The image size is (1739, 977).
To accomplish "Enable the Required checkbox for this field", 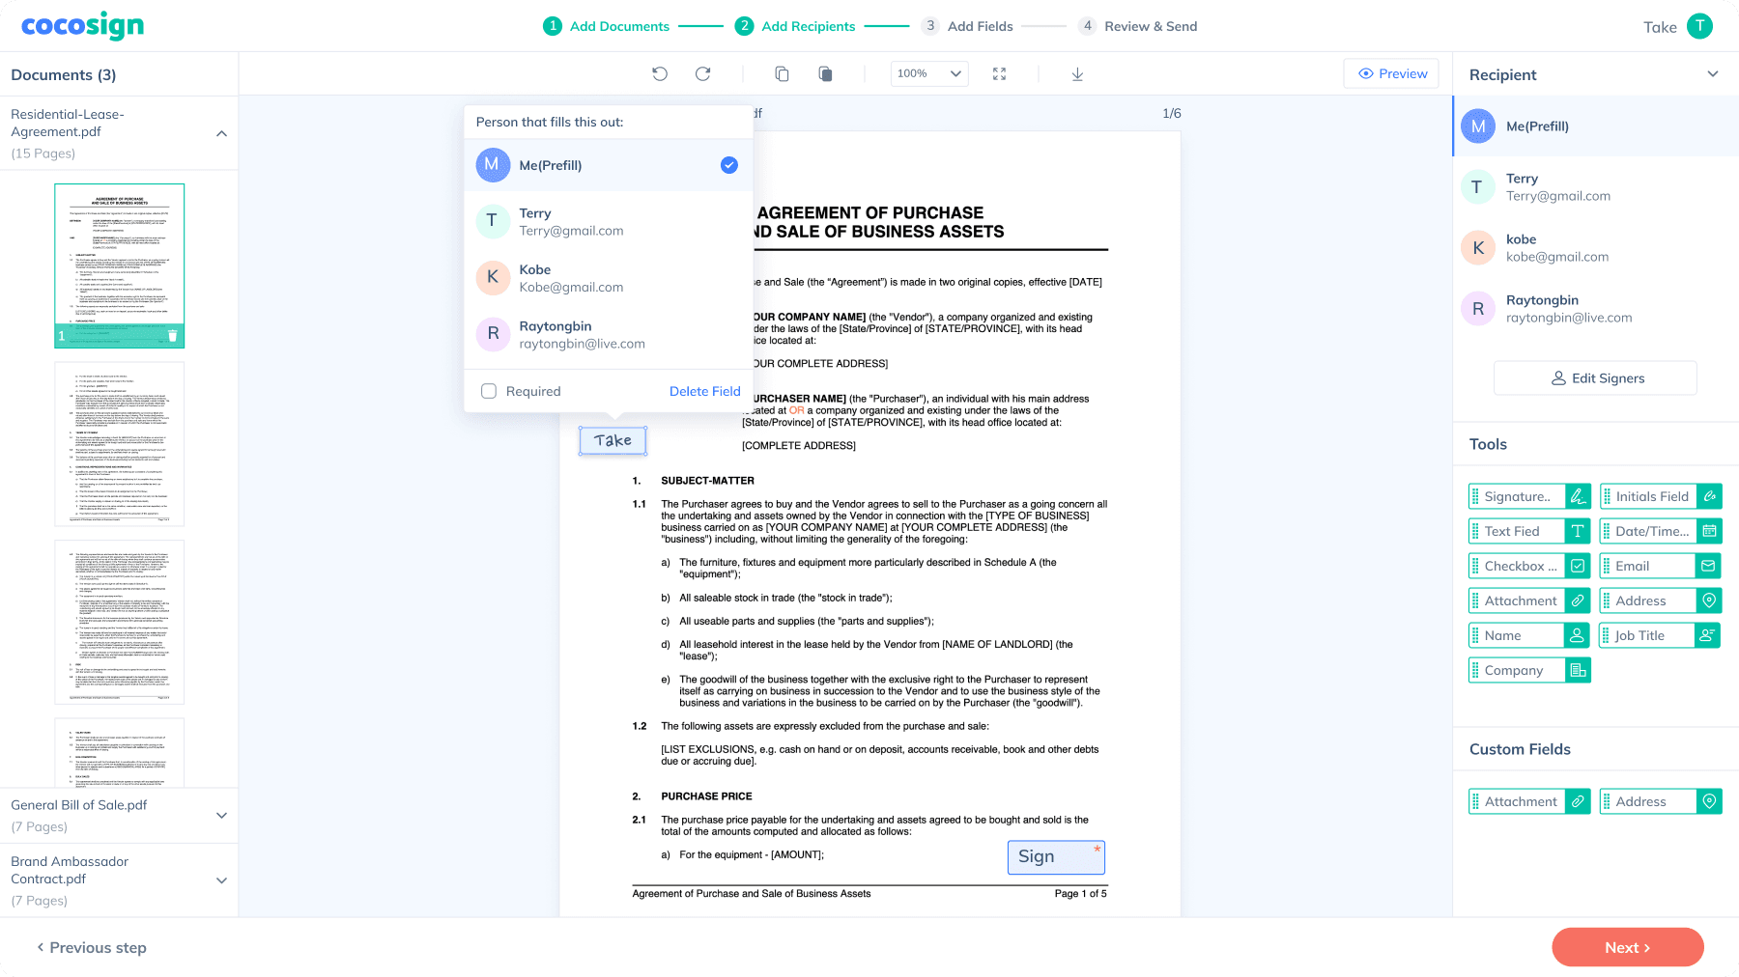I will click(489, 391).
